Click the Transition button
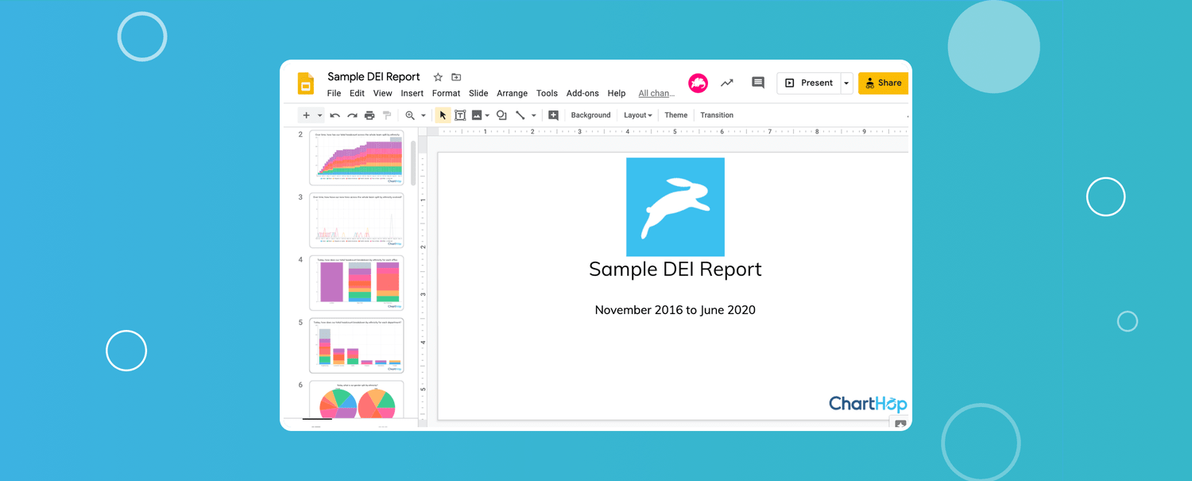1192x481 pixels. click(716, 115)
